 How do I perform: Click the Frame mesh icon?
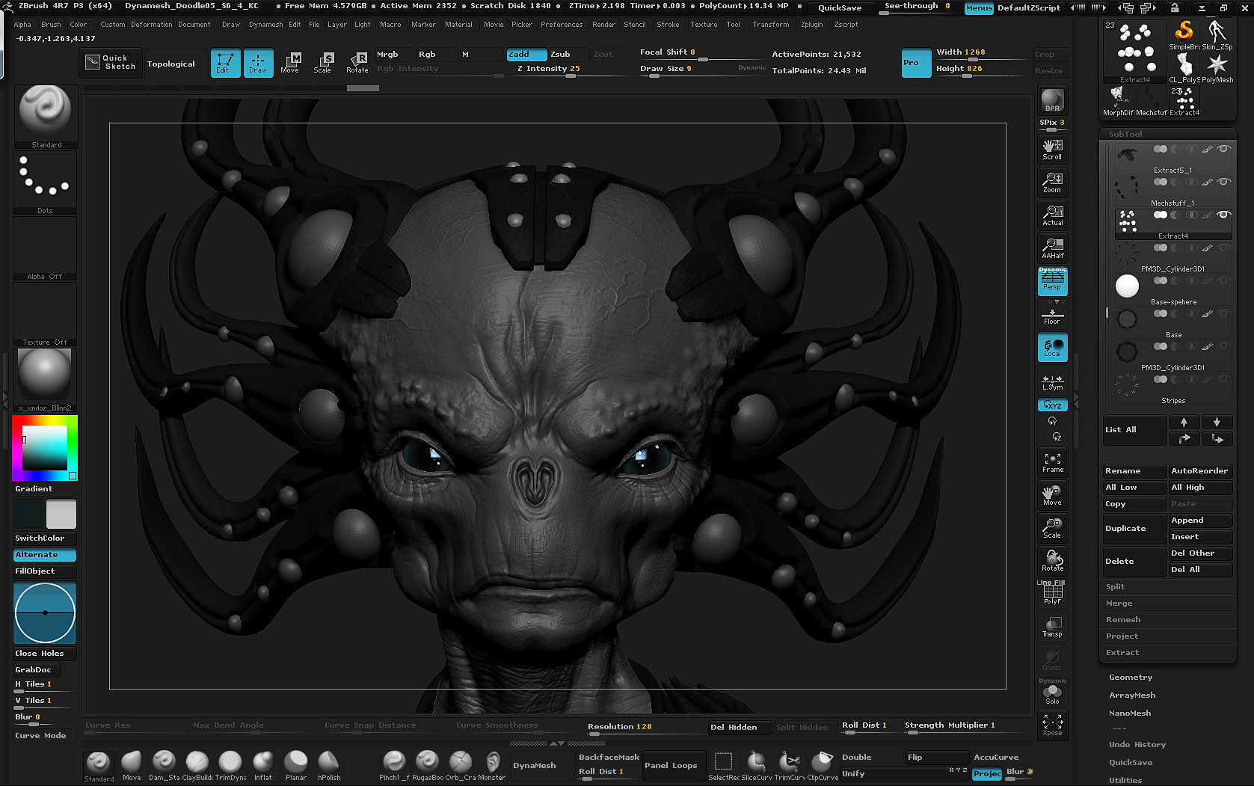point(1052,462)
